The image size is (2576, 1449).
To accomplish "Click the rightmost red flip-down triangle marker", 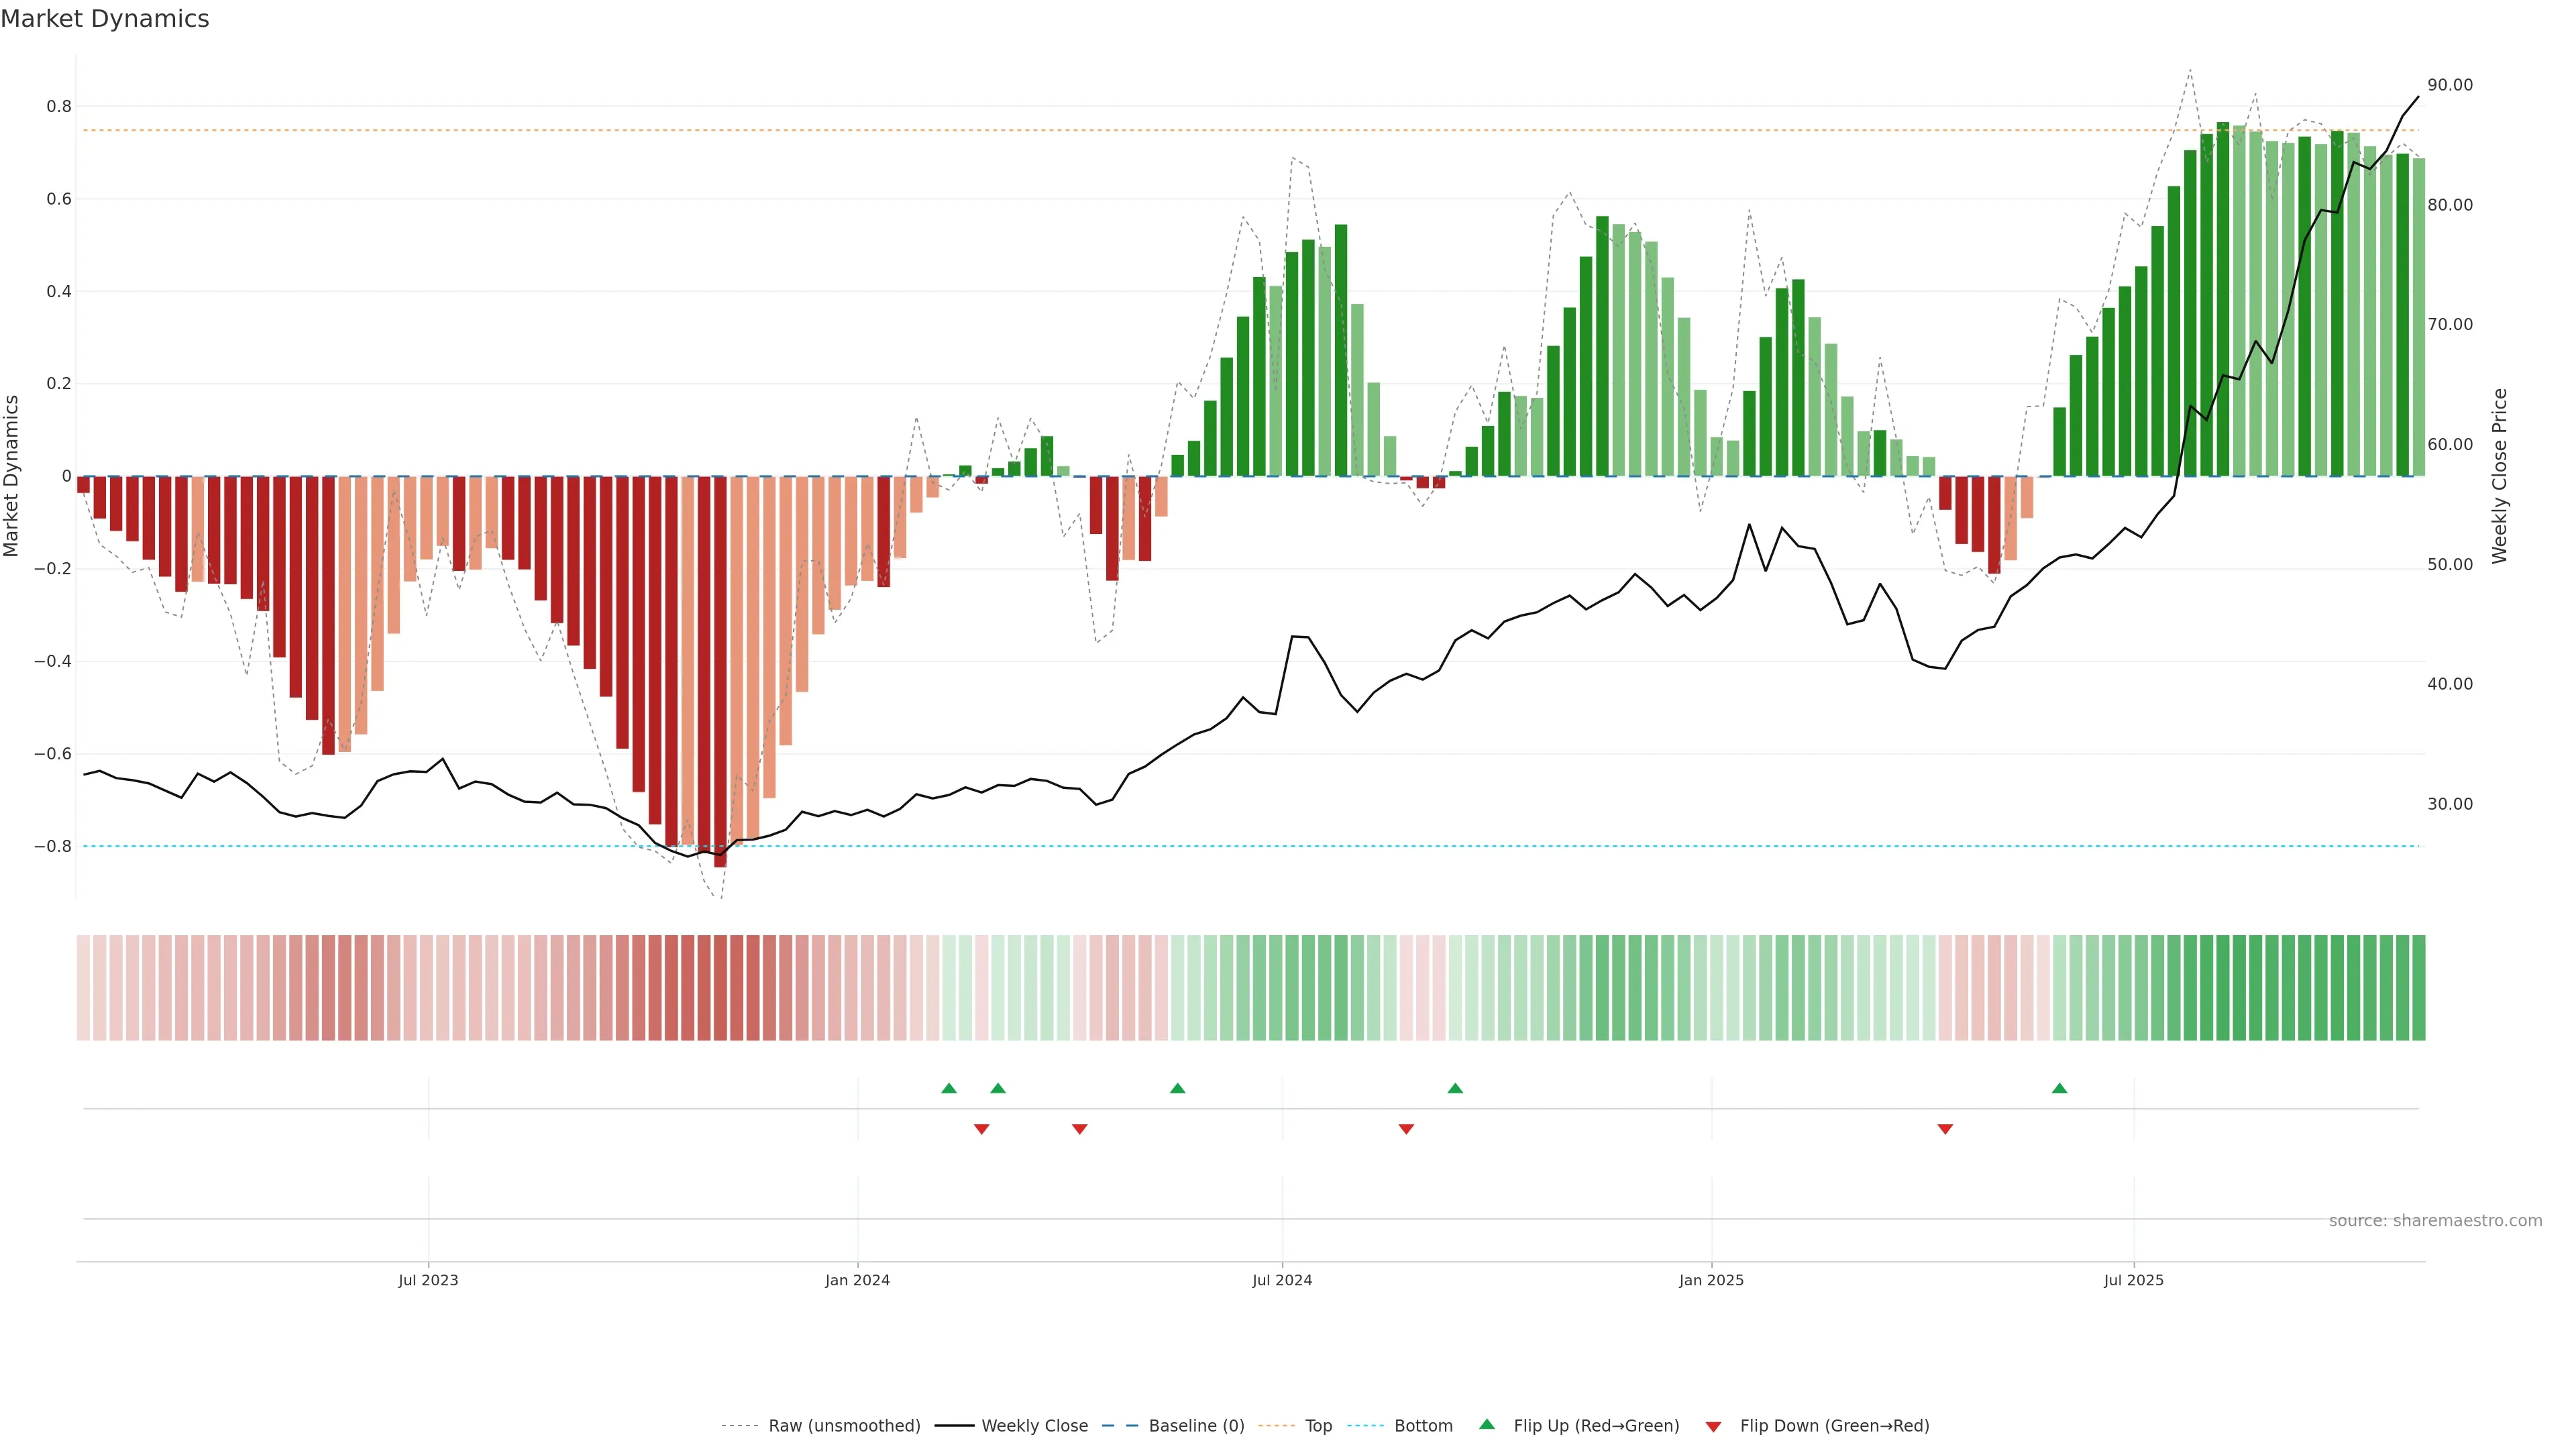I will click(x=1945, y=1129).
